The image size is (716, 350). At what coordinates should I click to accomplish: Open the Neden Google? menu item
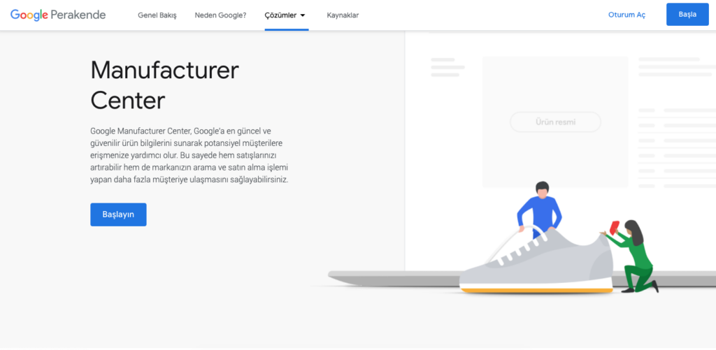pyautogui.click(x=220, y=15)
